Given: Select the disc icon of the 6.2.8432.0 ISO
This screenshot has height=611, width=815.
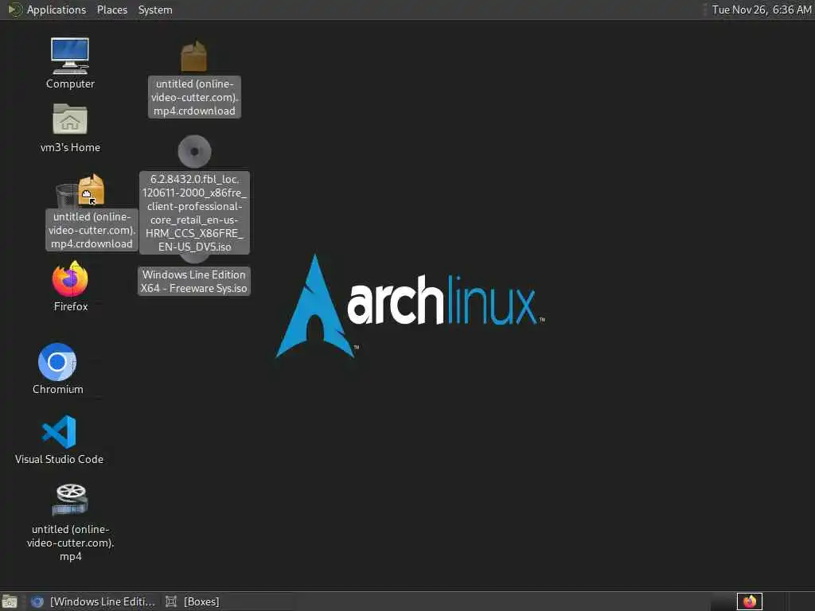Looking at the screenshot, I should 194,151.
